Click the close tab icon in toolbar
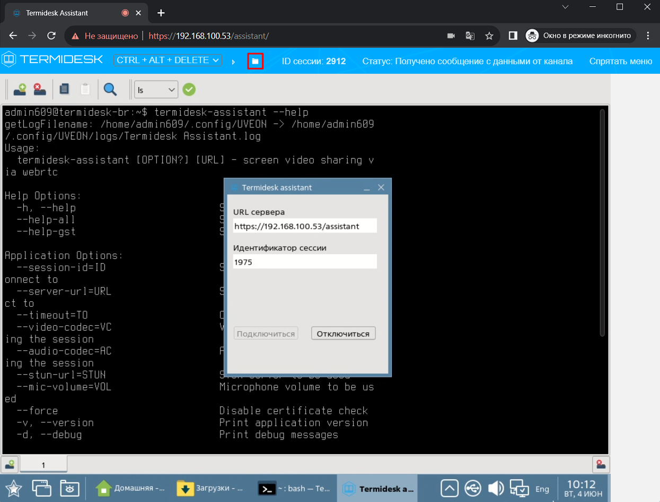 pos(40,89)
